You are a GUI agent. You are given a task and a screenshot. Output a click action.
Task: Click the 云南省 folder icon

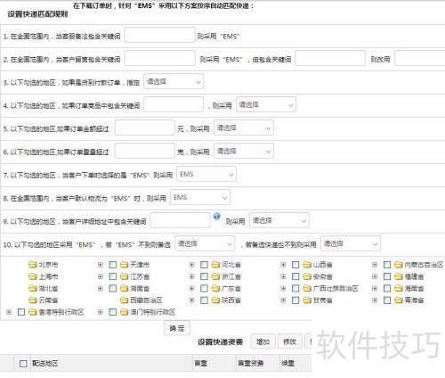33,300
